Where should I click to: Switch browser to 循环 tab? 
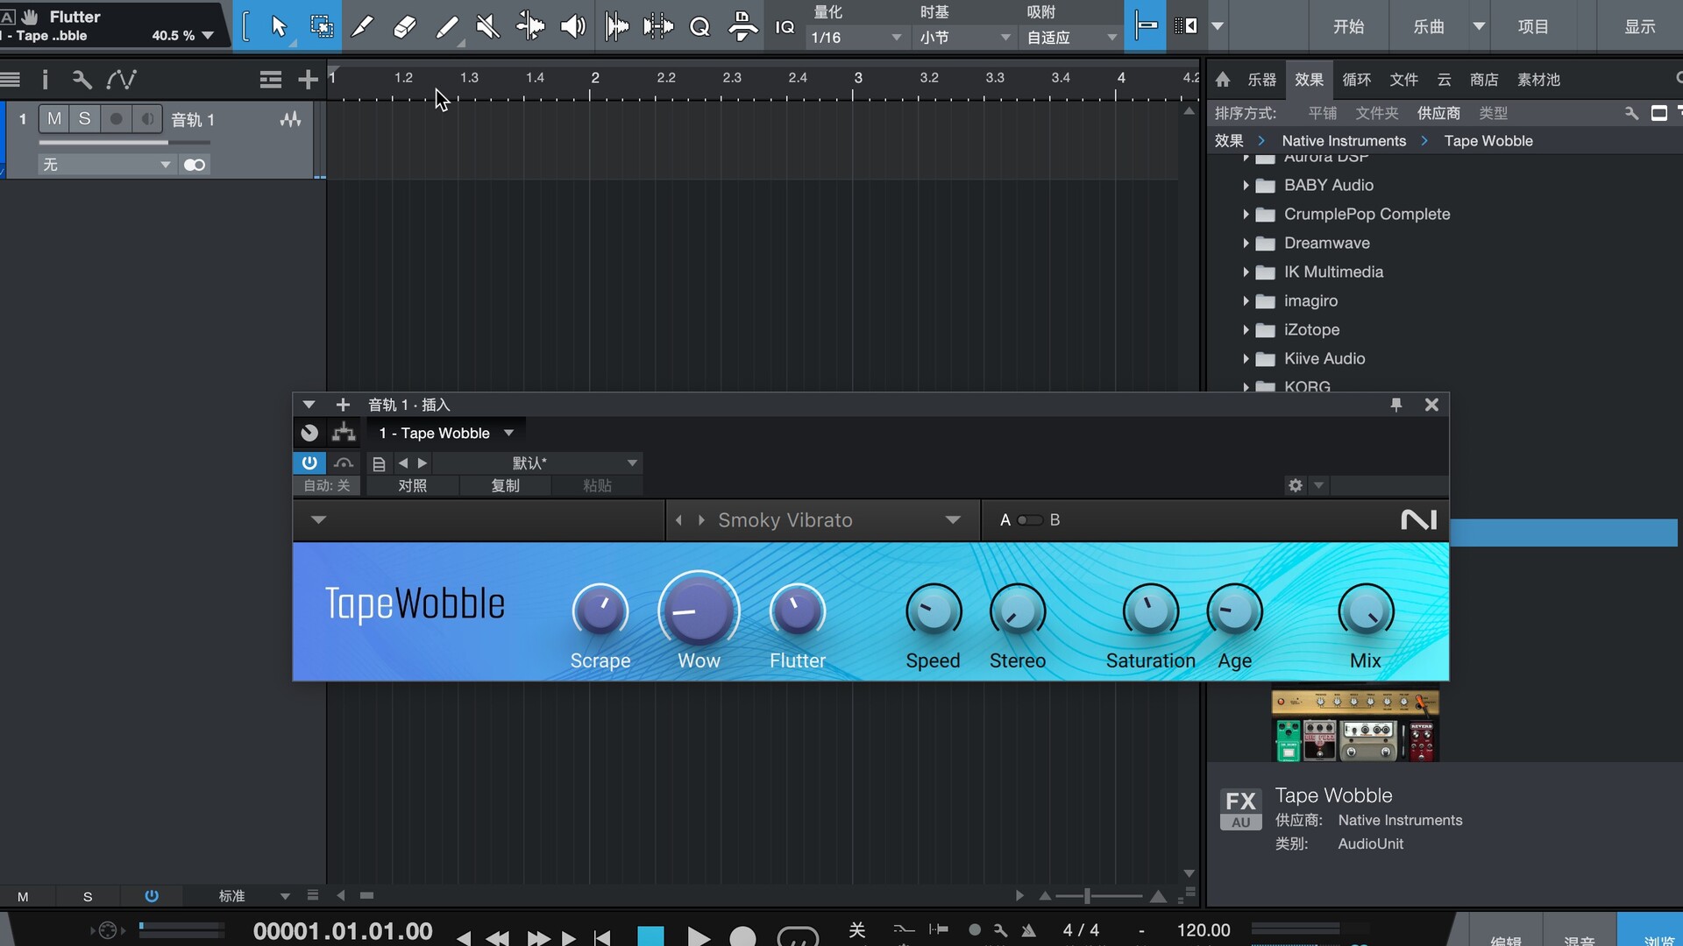click(x=1356, y=80)
